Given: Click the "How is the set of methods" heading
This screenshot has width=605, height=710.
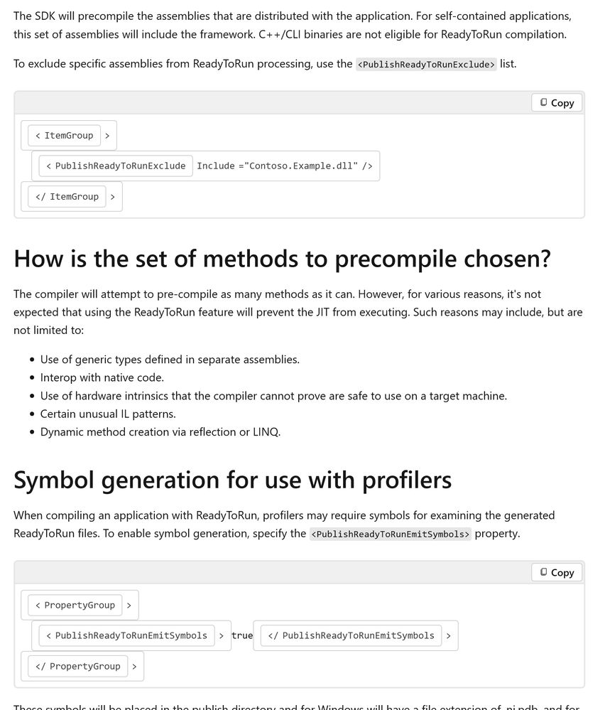Looking at the screenshot, I should click(x=282, y=259).
